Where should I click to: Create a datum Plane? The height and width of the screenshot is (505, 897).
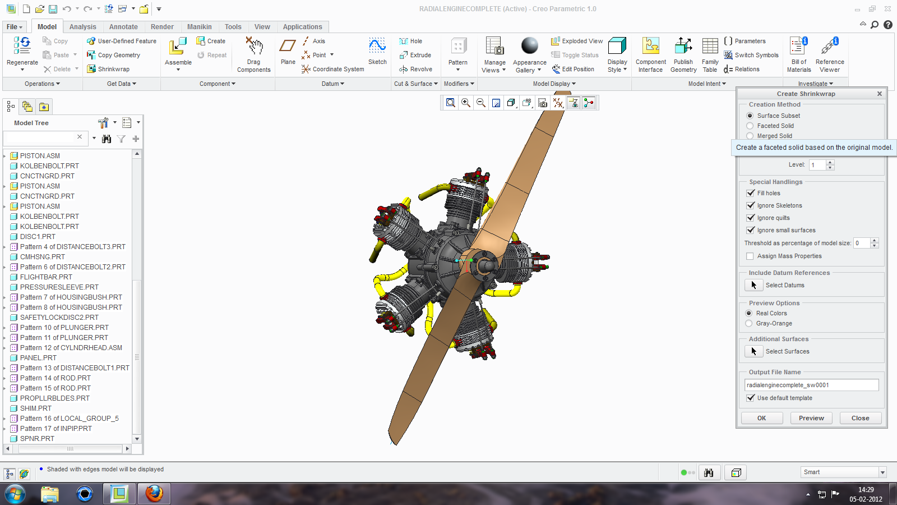pos(288,46)
